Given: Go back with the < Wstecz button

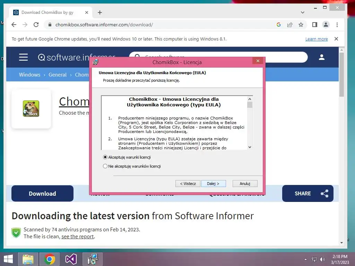Looking at the screenshot, I should click(x=188, y=184).
